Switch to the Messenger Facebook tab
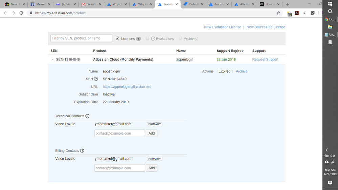The image size is (338, 190). click(40, 4)
